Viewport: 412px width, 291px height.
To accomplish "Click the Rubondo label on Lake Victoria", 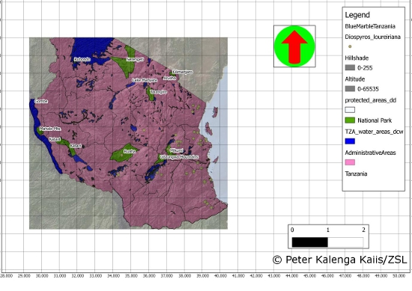I will (x=82, y=59).
